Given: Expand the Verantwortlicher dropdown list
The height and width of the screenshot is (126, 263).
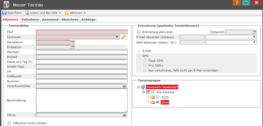Looking at the screenshot, I should (124, 86).
